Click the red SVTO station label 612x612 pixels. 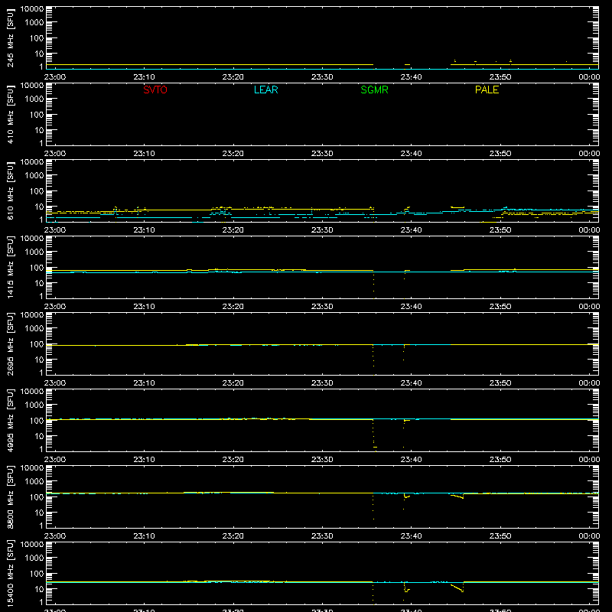tap(155, 90)
